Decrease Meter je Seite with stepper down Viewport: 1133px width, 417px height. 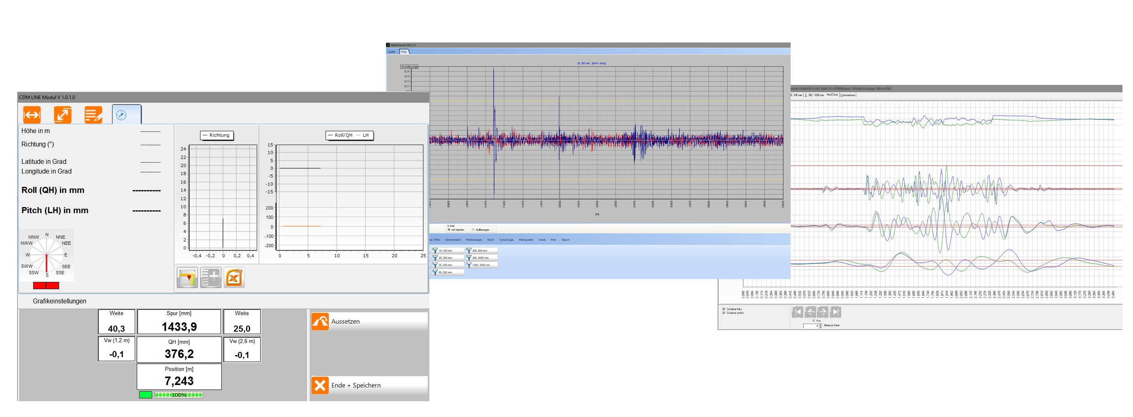click(821, 327)
